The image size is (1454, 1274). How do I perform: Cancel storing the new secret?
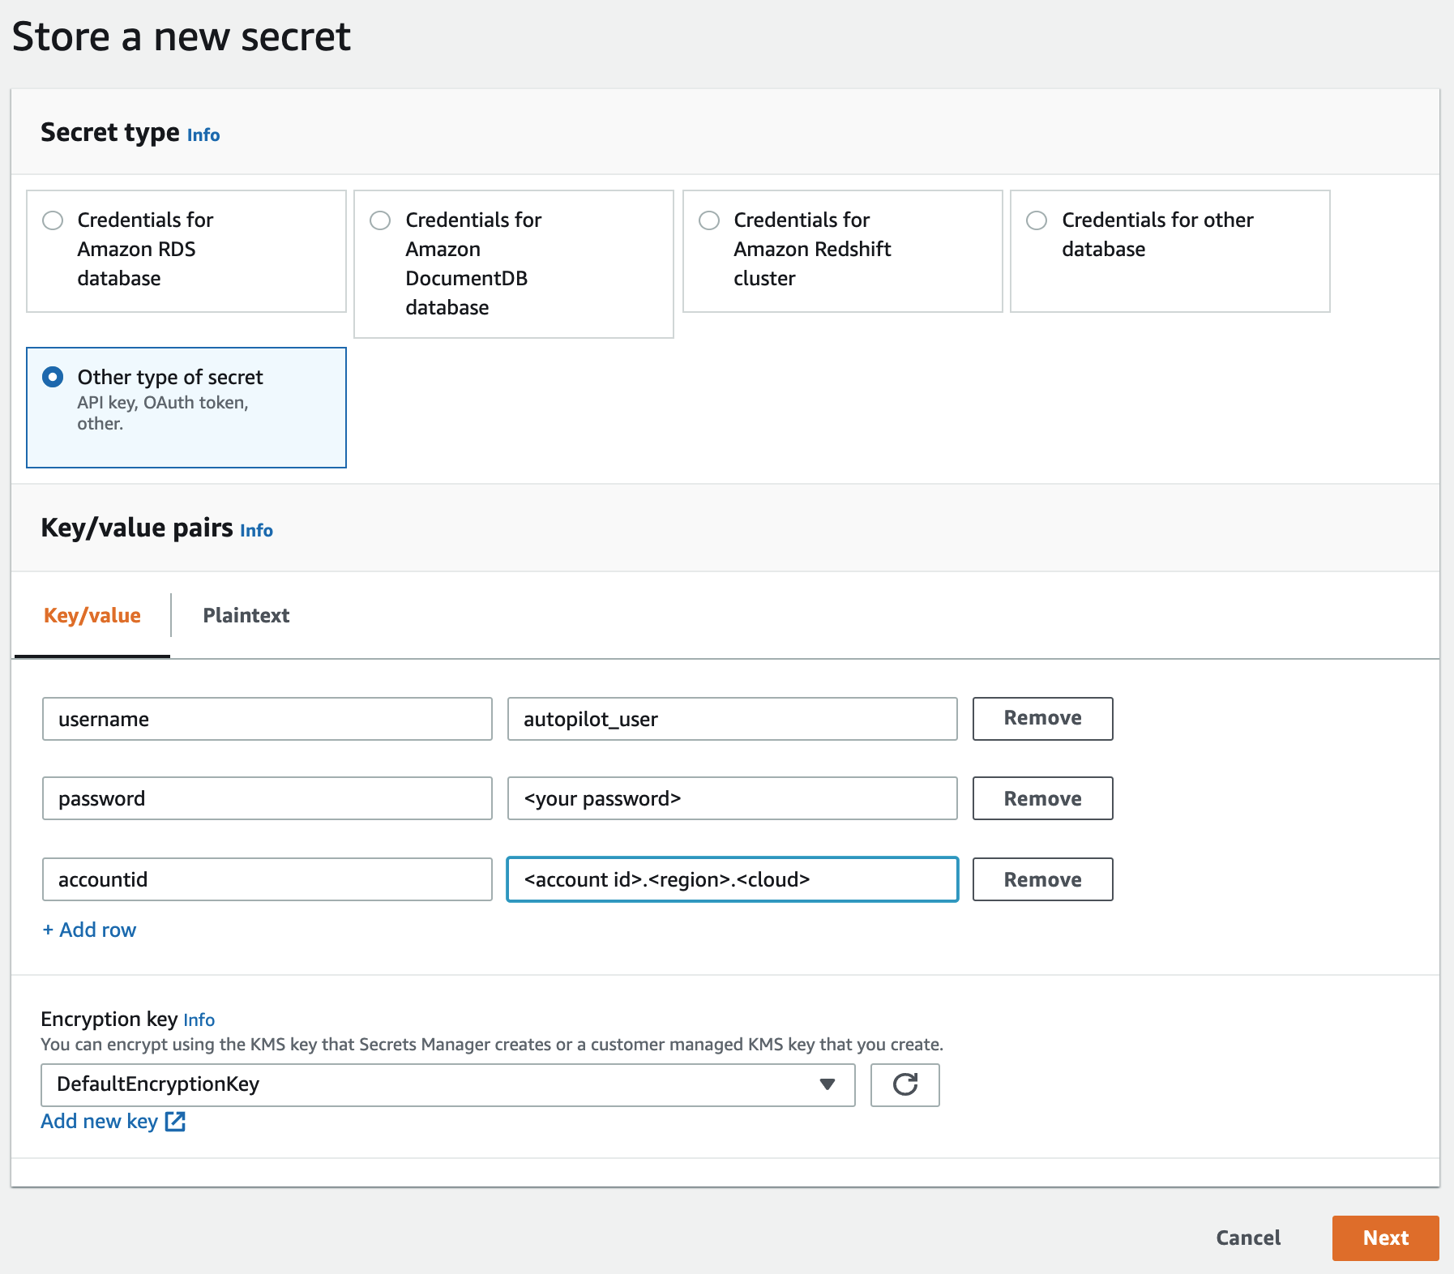pos(1248,1238)
